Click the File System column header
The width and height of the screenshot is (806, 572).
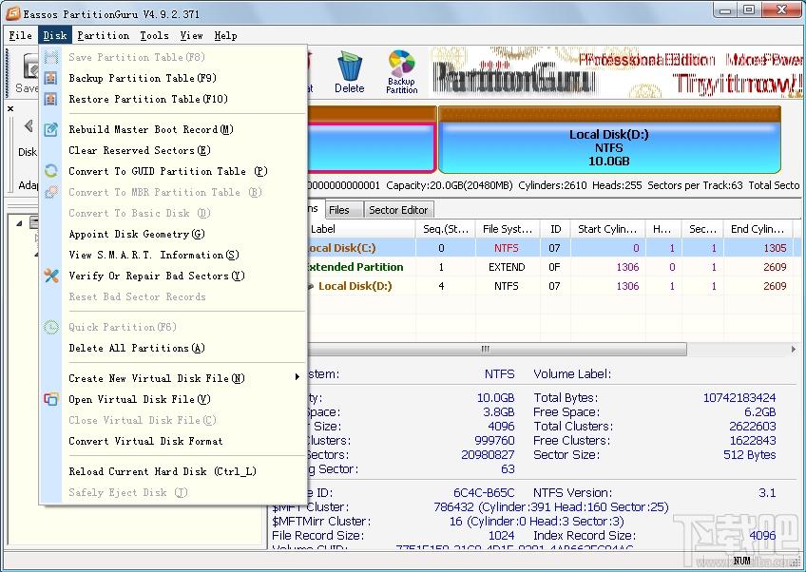pos(508,229)
